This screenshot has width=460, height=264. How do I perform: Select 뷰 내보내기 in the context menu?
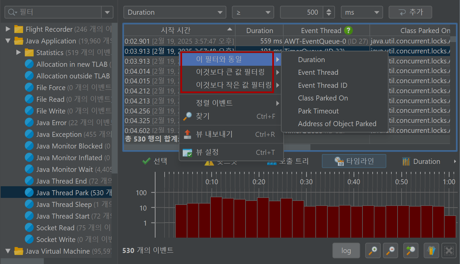[231, 134]
